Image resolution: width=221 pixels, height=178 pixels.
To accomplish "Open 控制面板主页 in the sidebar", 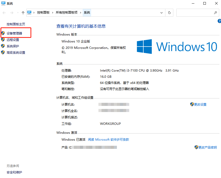I will [x=16, y=24].
